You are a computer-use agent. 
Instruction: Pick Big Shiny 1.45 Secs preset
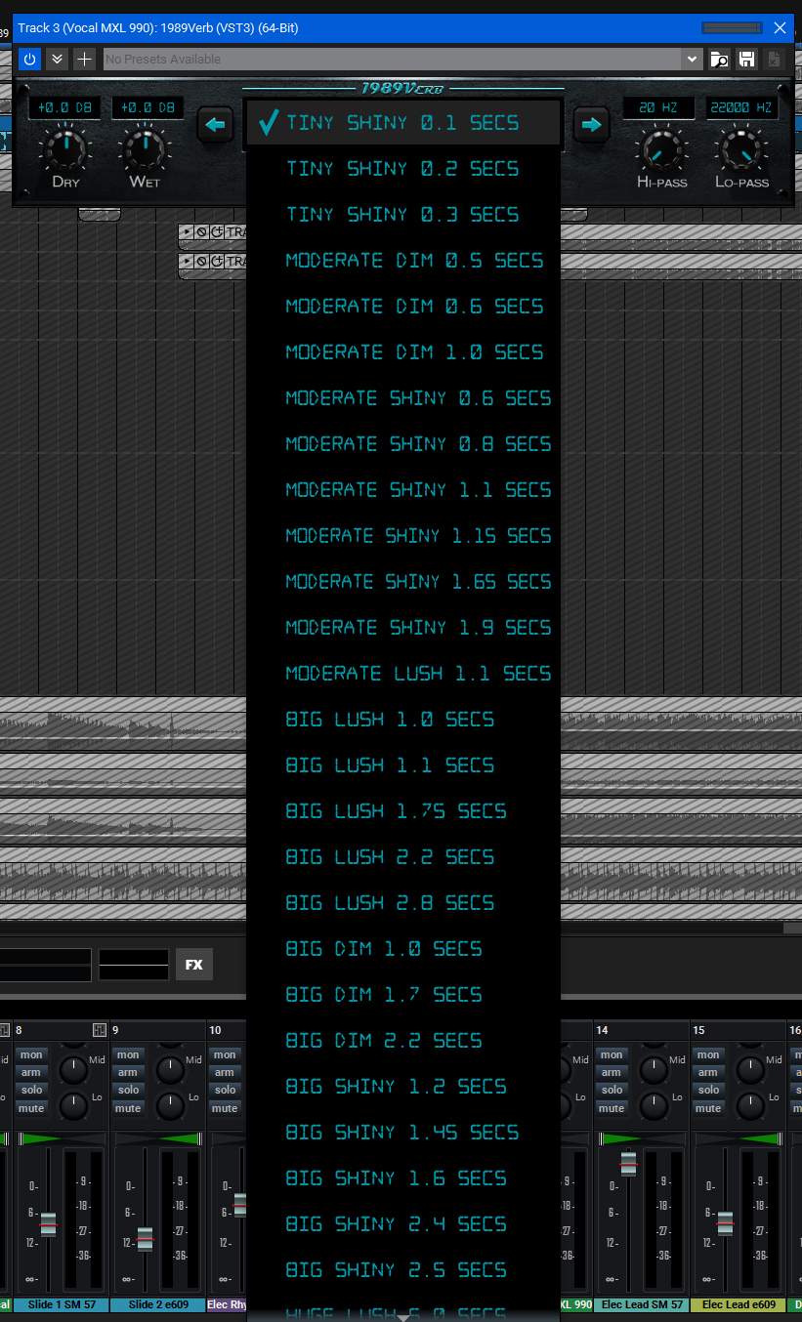coord(403,1133)
